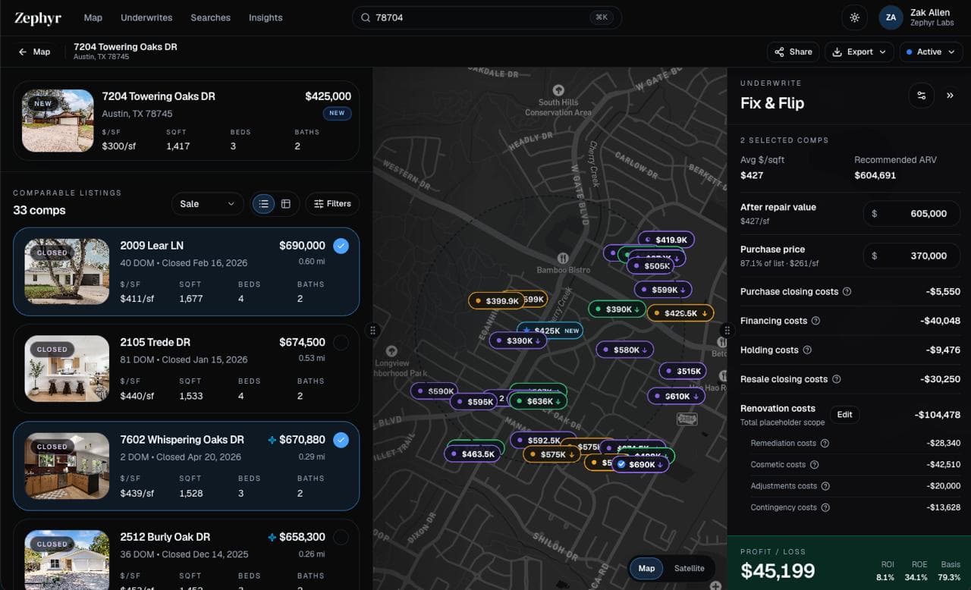Switch comps to list view icon

pyautogui.click(x=263, y=204)
